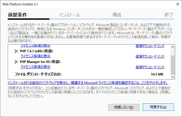The height and width of the screenshot is (117, 182).
Task: Click the list's vertical scrollbar thumb
Action: point(173,65)
